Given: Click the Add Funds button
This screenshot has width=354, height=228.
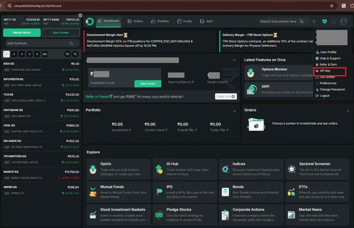Looking at the screenshot, I should point(148,84).
